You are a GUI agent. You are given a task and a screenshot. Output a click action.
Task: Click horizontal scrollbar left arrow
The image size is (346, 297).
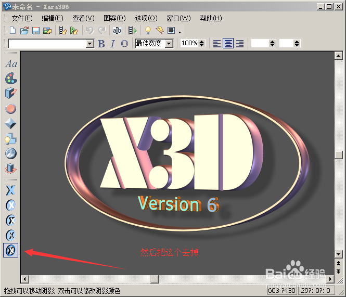pyautogui.click(x=24, y=279)
